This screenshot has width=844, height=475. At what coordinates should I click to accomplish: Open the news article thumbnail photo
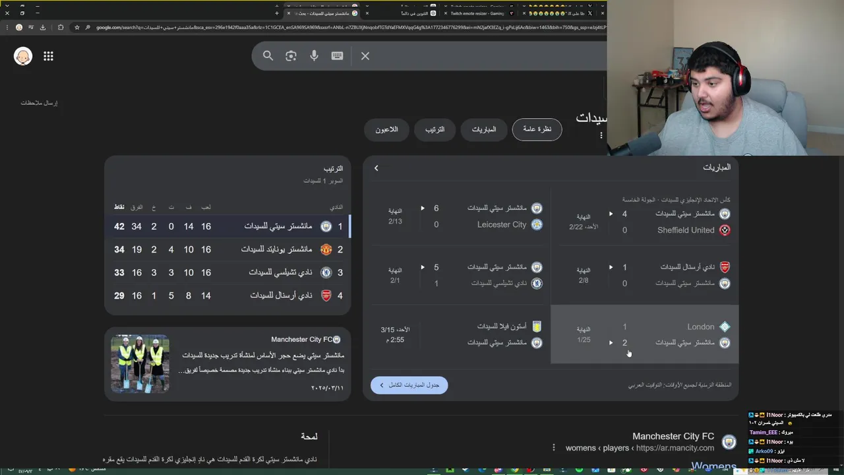pos(140,364)
